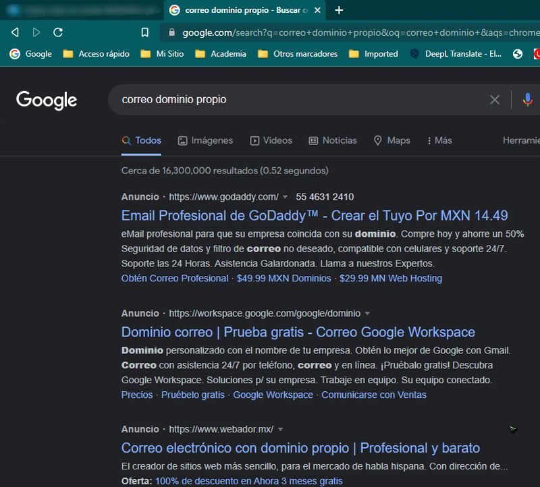
Task: Click the search text field
Action: (x=296, y=100)
